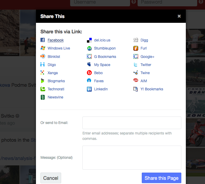Click the Y! Bookmarks icon
This screenshot has height=184, width=205.
135,89
